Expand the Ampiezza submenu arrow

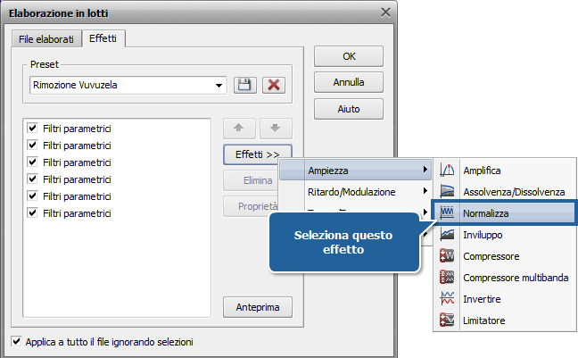pos(425,170)
